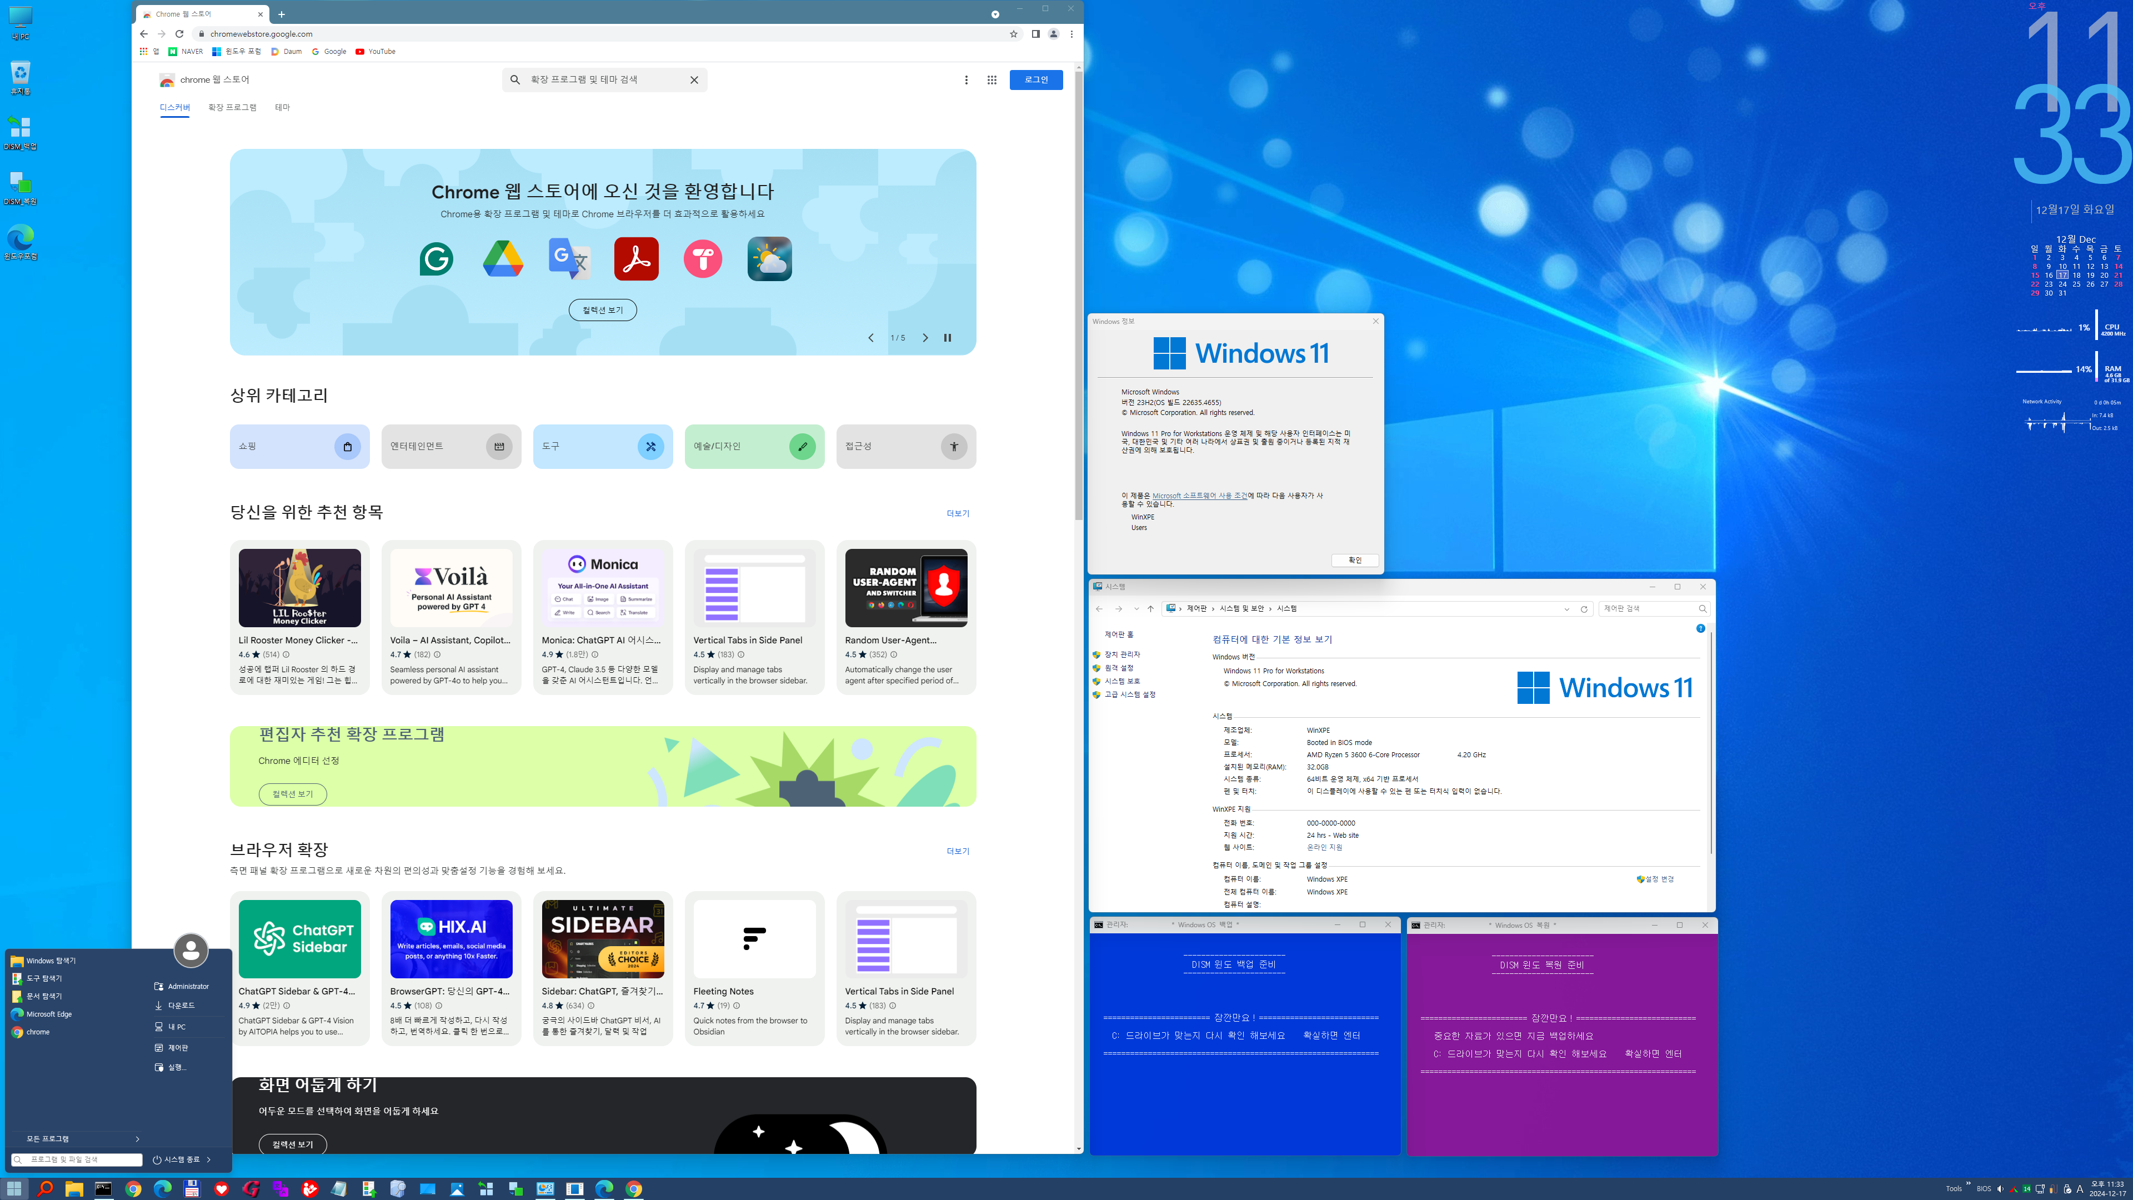
Task: Open the Adobe Acrobat icon in the banner
Action: click(x=636, y=259)
